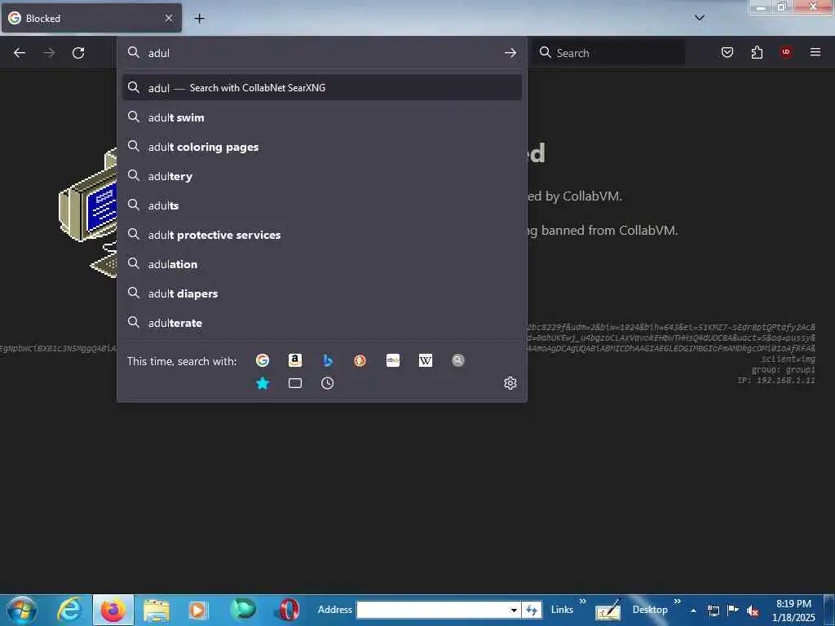Click the Firefox taskbar button
835x626 pixels.
pos(113,610)
